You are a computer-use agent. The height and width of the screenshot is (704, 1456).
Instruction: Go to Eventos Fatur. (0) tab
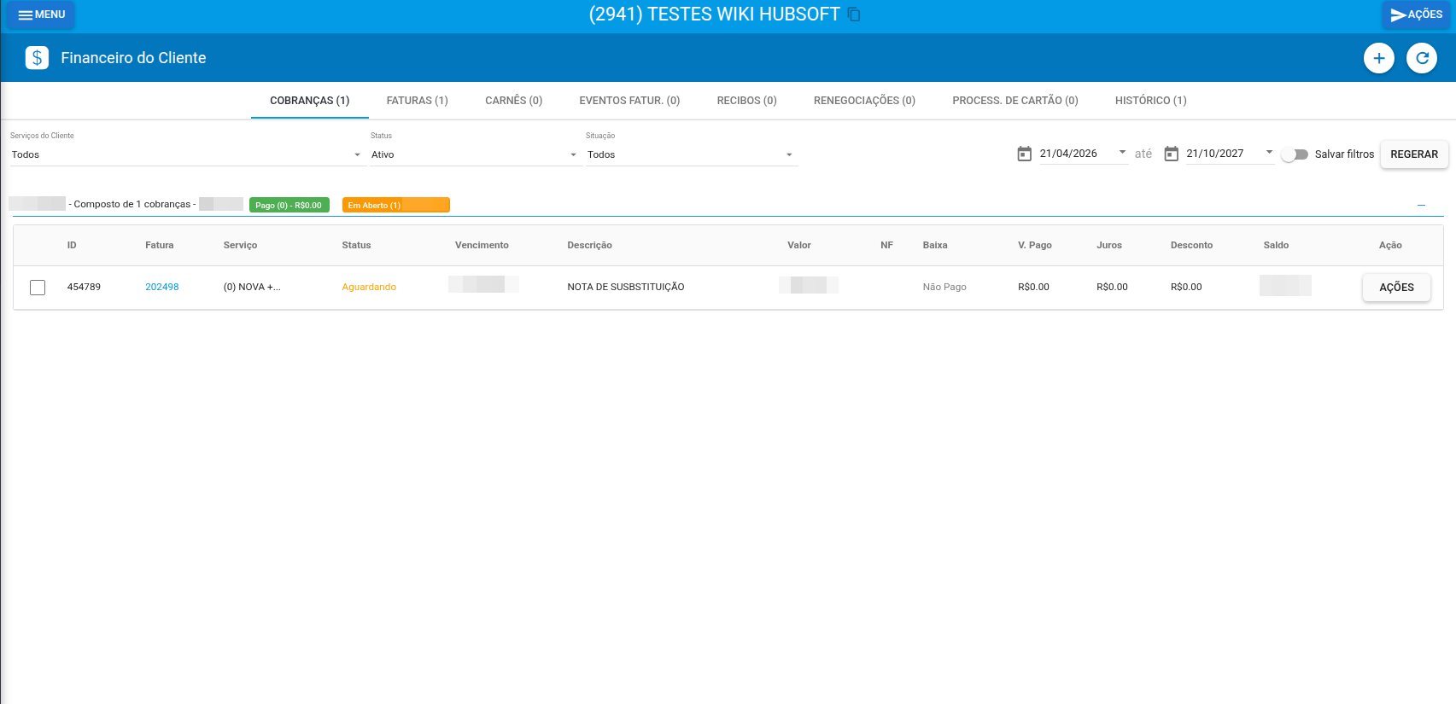pyautogui.click(x=629, y=101)
